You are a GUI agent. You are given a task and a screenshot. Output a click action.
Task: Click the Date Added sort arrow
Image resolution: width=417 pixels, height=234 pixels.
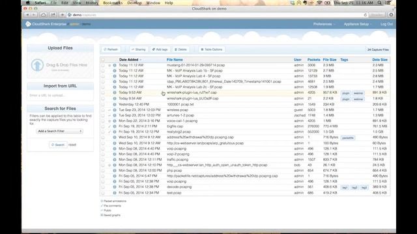coord(141,60)
